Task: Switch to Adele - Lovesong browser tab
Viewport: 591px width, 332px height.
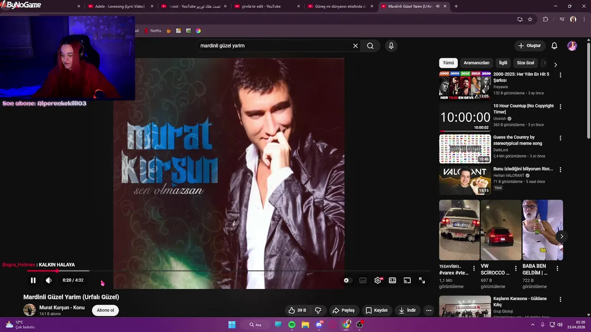Action: click(x=119, y=6)
